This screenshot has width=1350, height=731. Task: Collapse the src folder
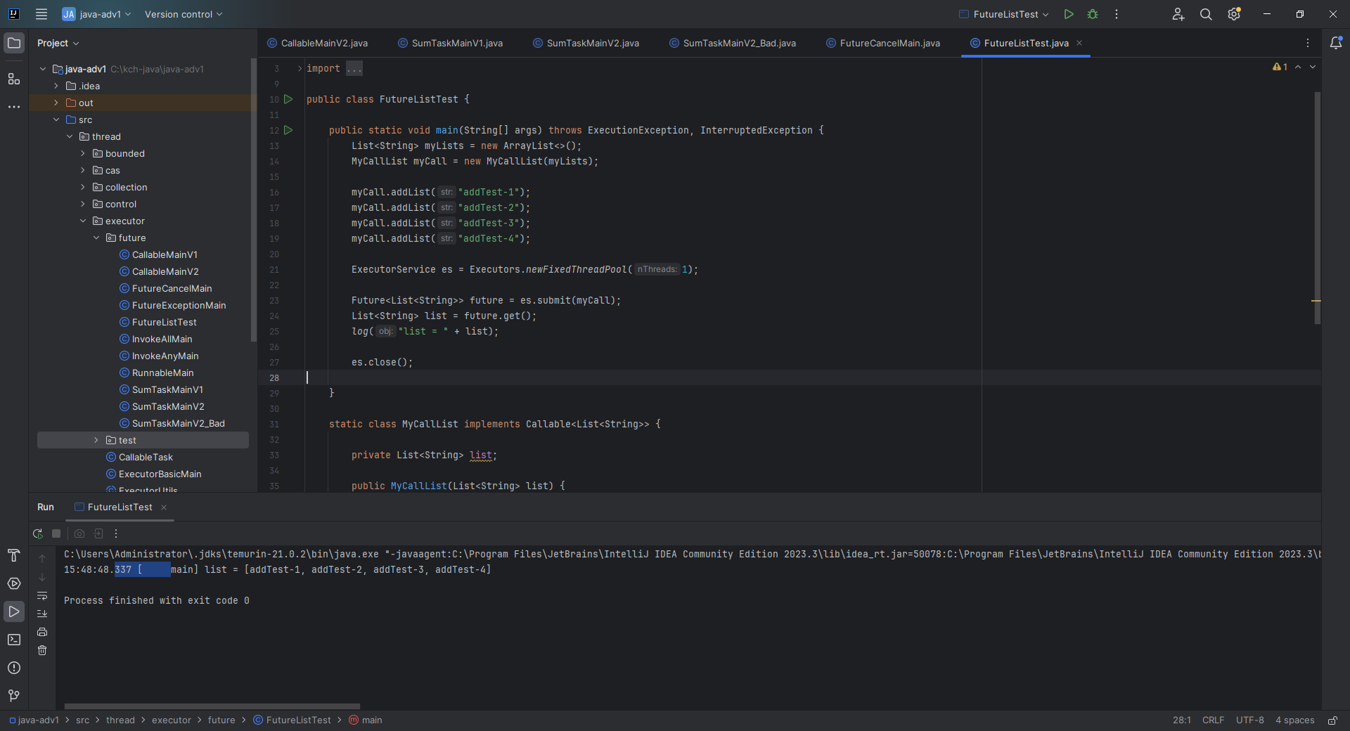pos(56,119)
